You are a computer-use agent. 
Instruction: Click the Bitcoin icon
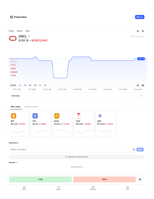[x=14, y=116]
